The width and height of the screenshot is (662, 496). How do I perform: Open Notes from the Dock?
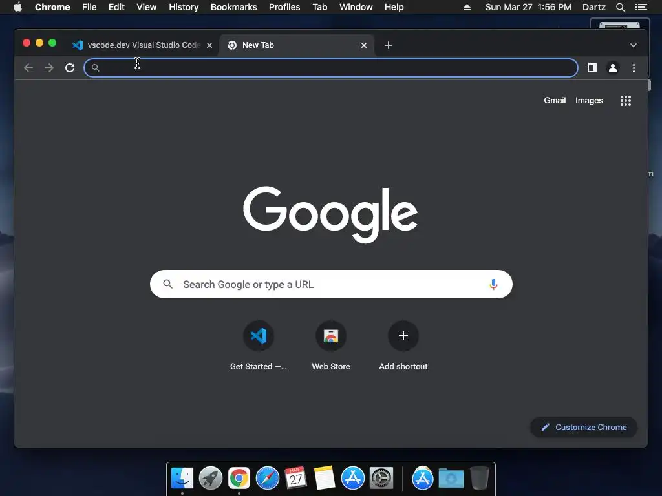pos(325,479)
